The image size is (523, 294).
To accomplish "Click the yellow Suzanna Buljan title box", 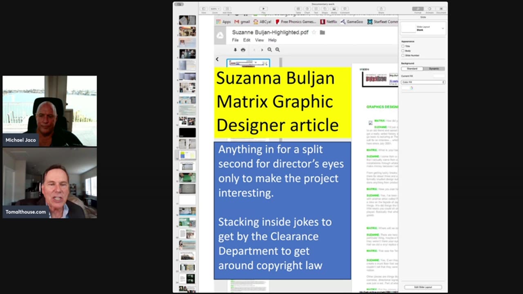I will coord(283,102).
